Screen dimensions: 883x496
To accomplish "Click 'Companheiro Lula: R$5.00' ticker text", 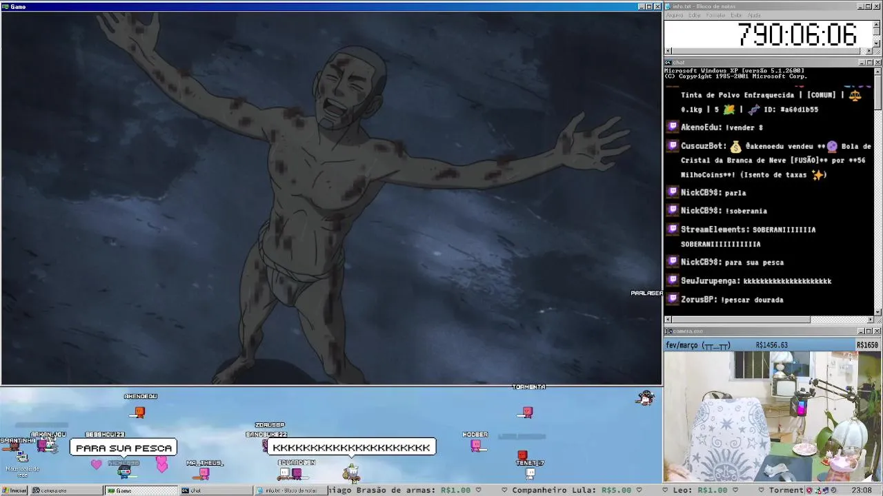I will point(571,490).
